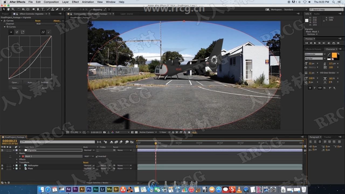Click Reset link for Curves effect
Image resolution: width=345 pixels, height=194 pixels.
[38, 21]
